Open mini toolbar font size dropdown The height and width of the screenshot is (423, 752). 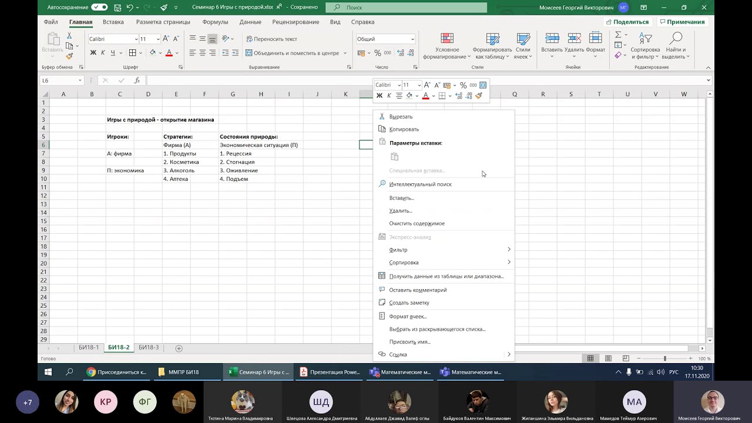click(419, 85)
